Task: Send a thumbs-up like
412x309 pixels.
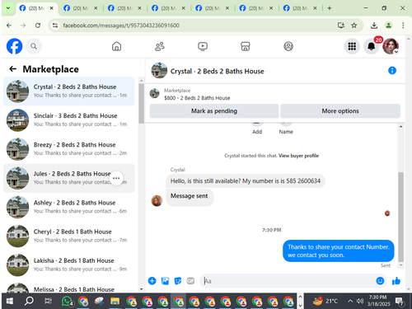Action: [396, 281]
